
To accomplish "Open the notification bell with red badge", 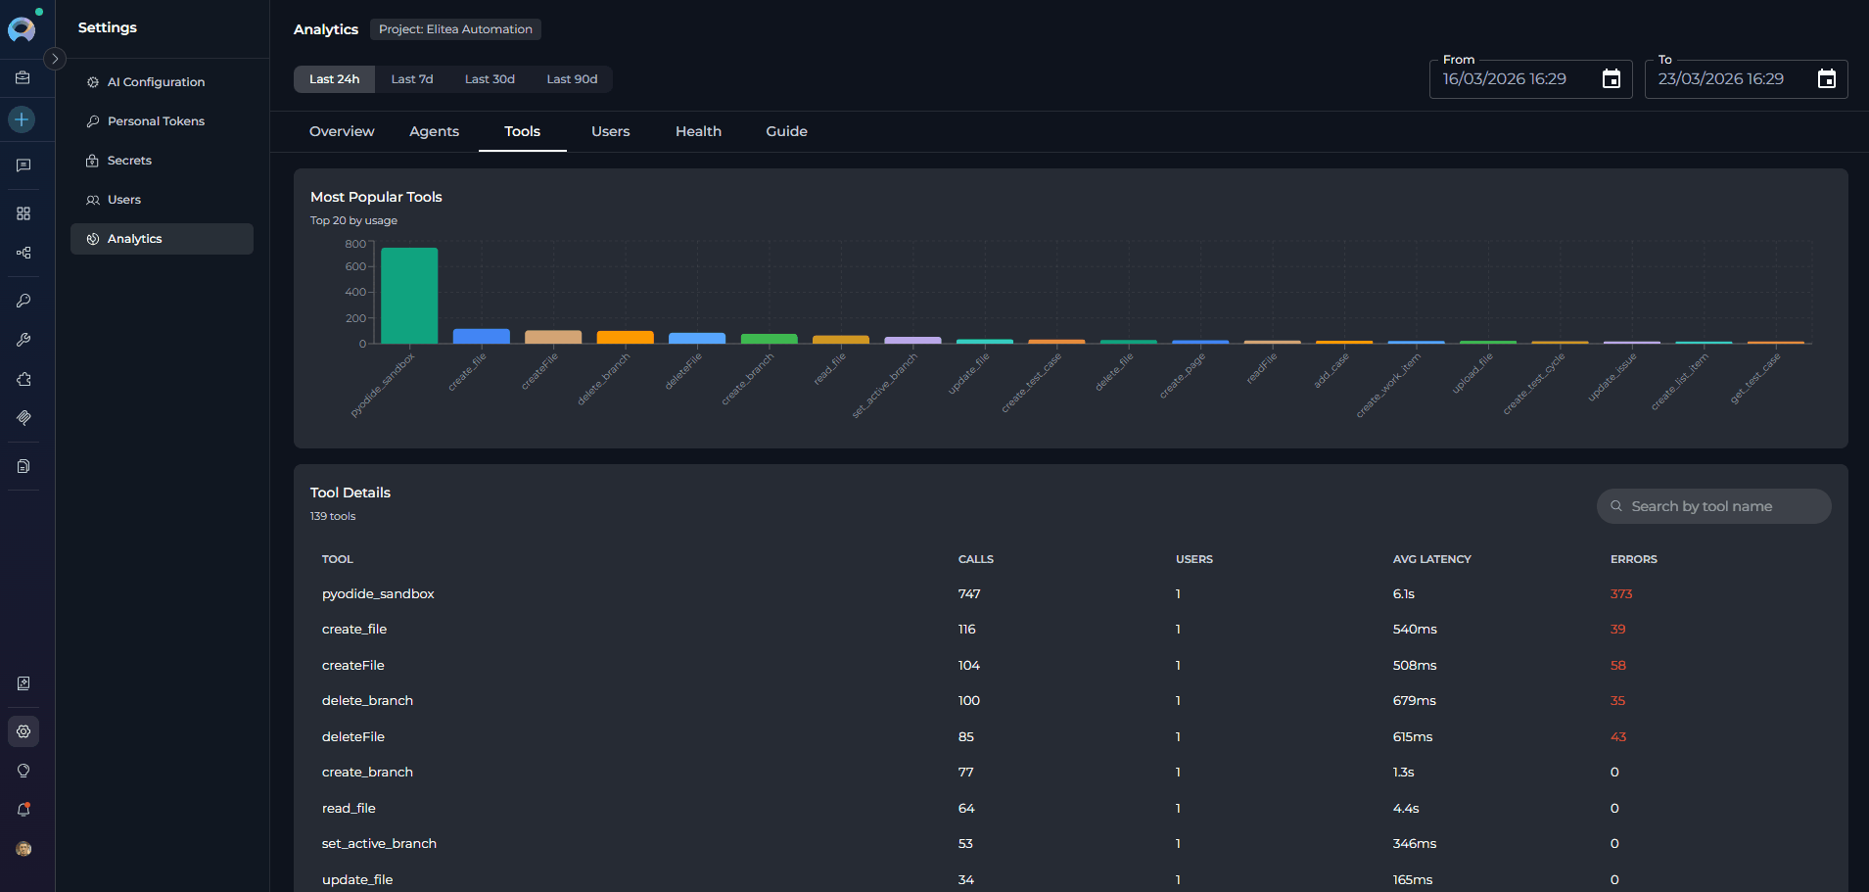I will click(23, 810).
